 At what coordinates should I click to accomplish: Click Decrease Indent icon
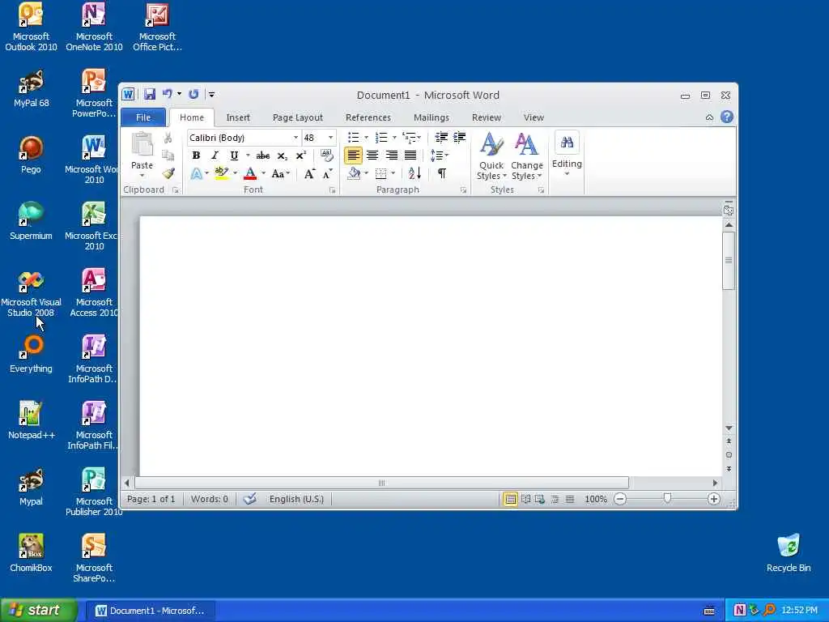(x=441, y=138)
